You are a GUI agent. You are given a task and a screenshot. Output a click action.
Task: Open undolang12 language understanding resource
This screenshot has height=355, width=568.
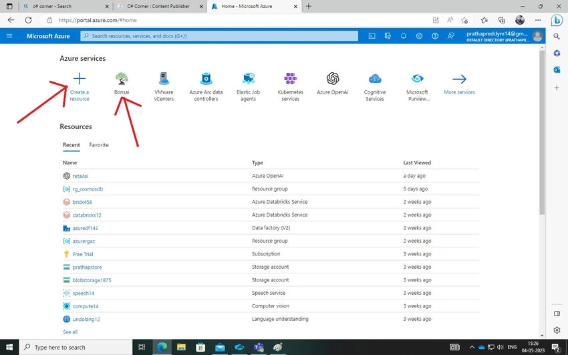pyautogui.click(x=86, y=320)
